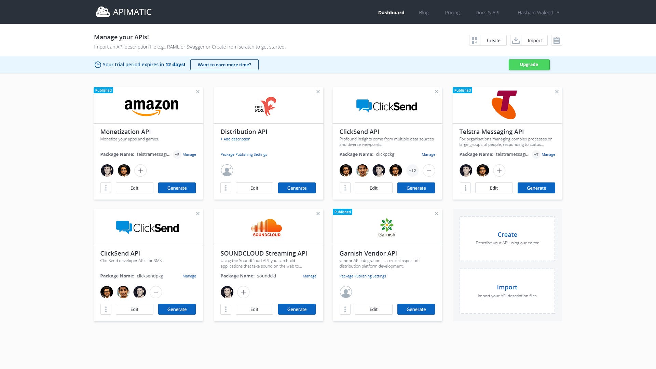Edit the Distribution API
656x369 pixels.
click(254, 188)
